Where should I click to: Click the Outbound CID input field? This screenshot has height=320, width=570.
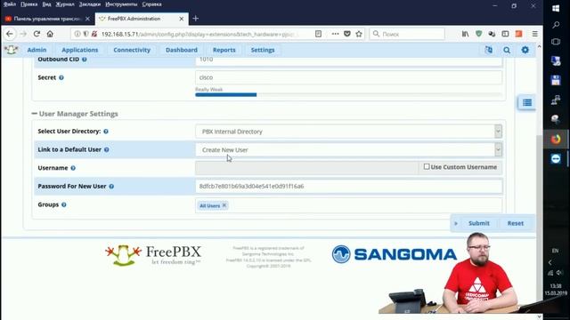[348, 60]
